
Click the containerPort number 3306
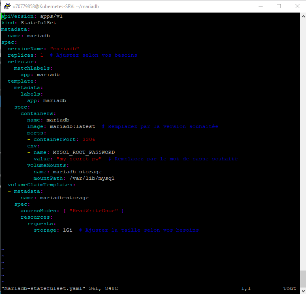tap(89, 139)
